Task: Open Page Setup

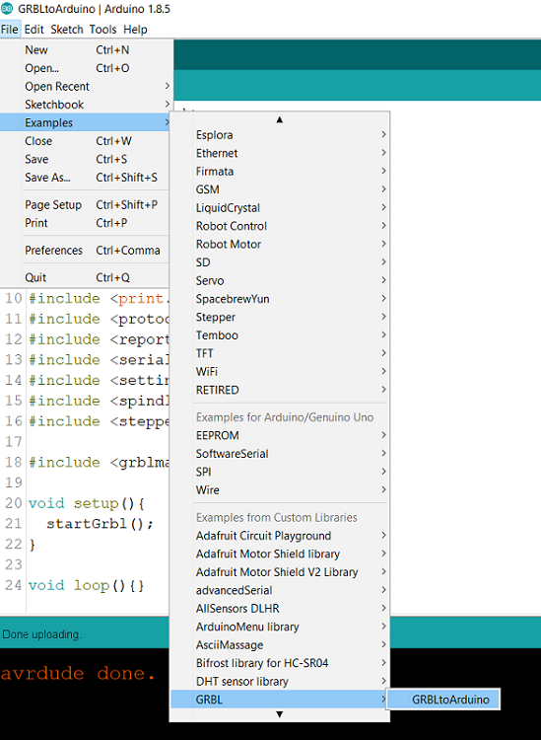Action: [85, 205]
